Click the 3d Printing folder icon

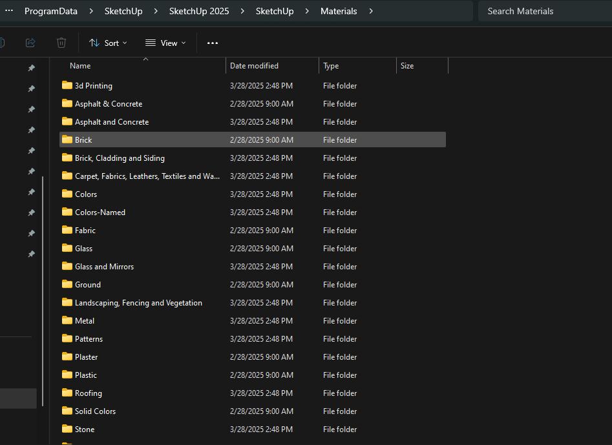click(67, 85)
